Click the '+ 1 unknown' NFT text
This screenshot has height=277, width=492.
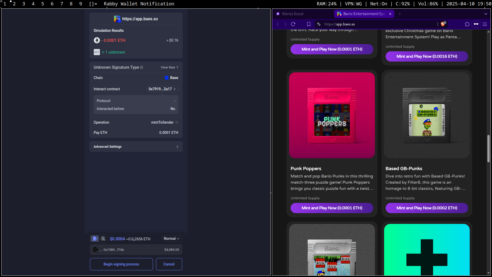point(113,52)
